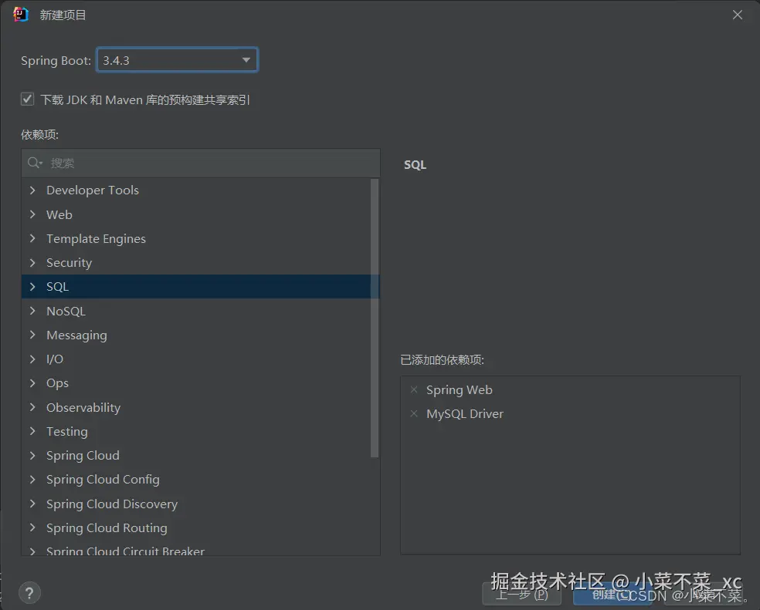Select the Messaging row label
The width and height of the screenshot is (760, 610).
click(76, 335)
